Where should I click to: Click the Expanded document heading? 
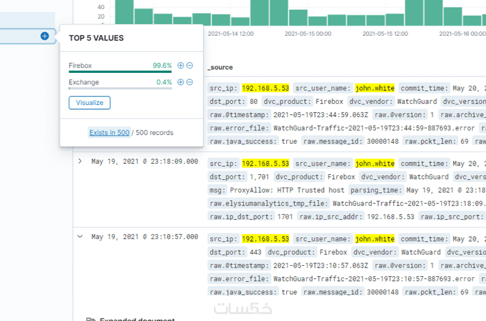click(137, 319)
